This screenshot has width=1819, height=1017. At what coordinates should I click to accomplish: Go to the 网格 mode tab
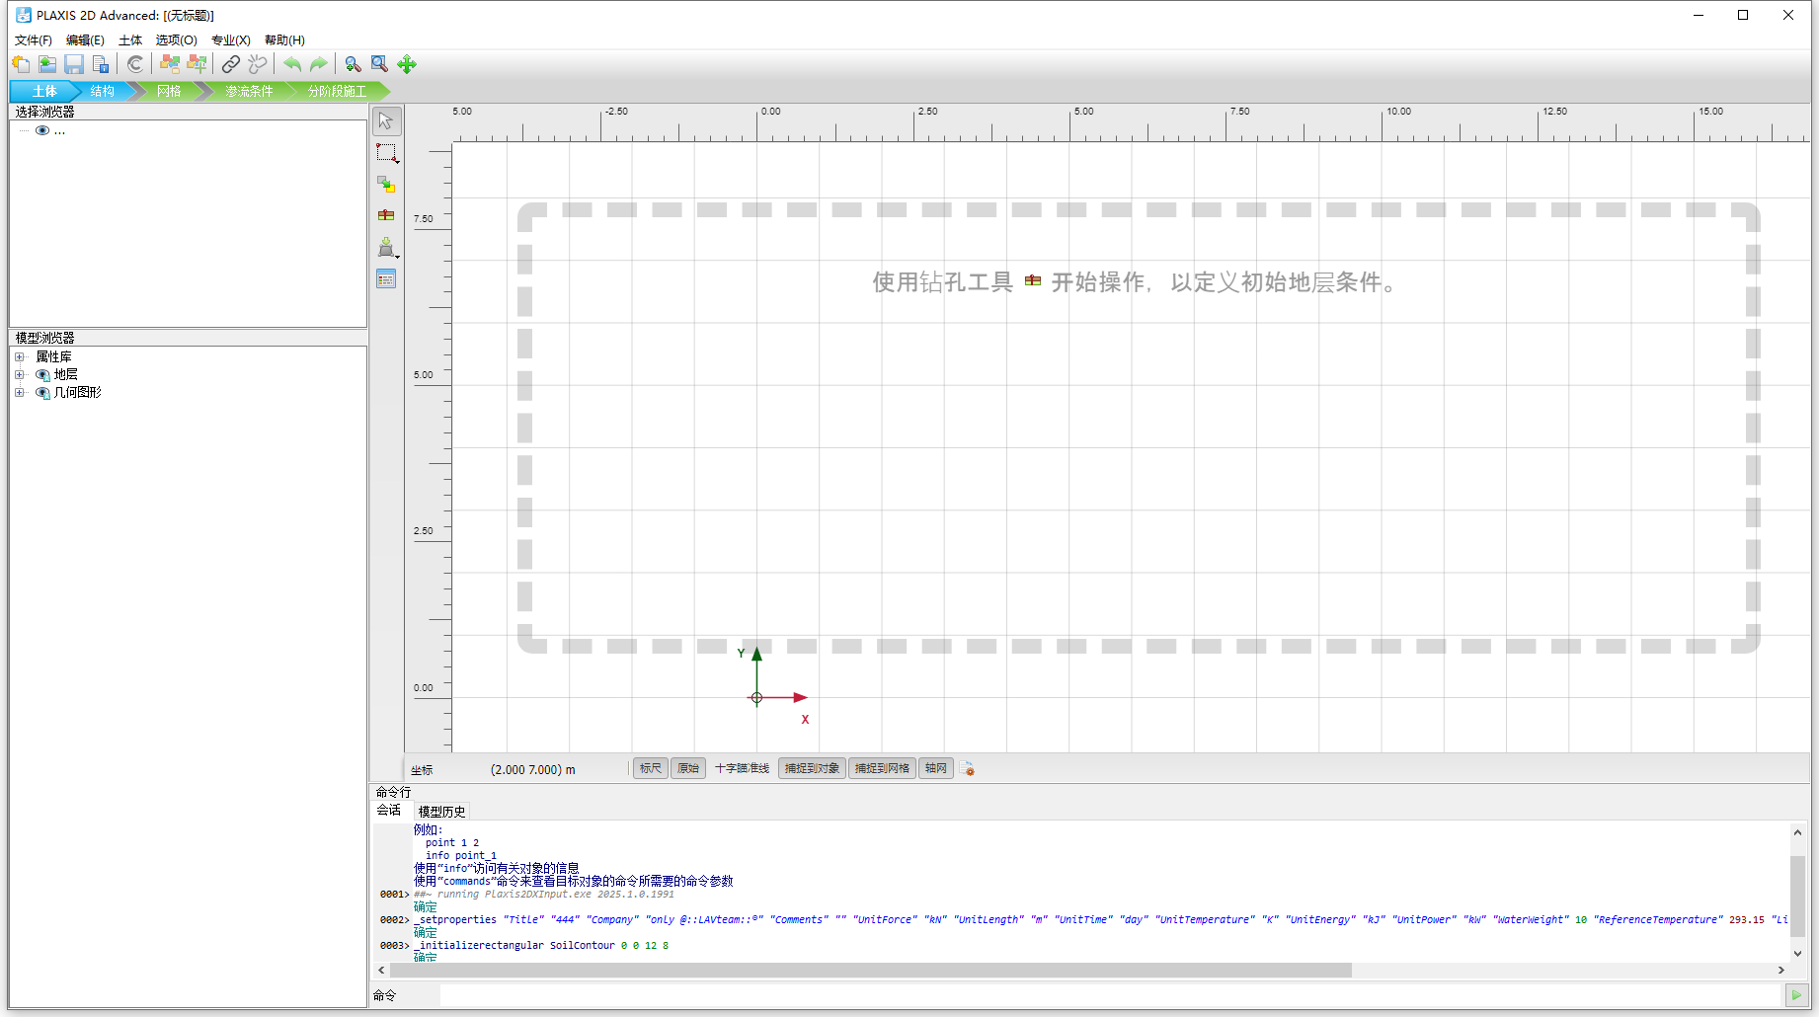pos(169,91)
